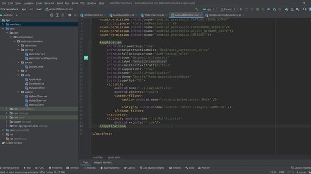
Task: Open Logcat tool window
Action: pos(129,168)
